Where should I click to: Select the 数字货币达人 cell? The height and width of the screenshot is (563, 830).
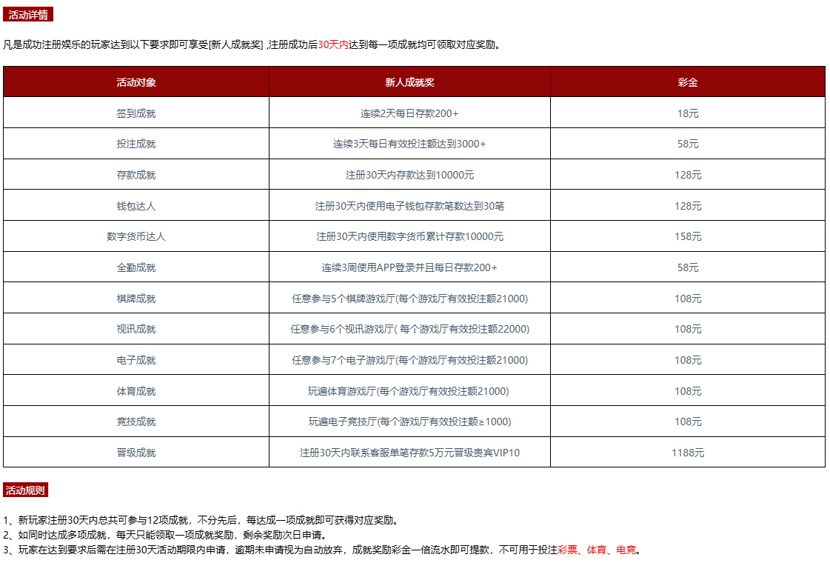coord(136,236)
